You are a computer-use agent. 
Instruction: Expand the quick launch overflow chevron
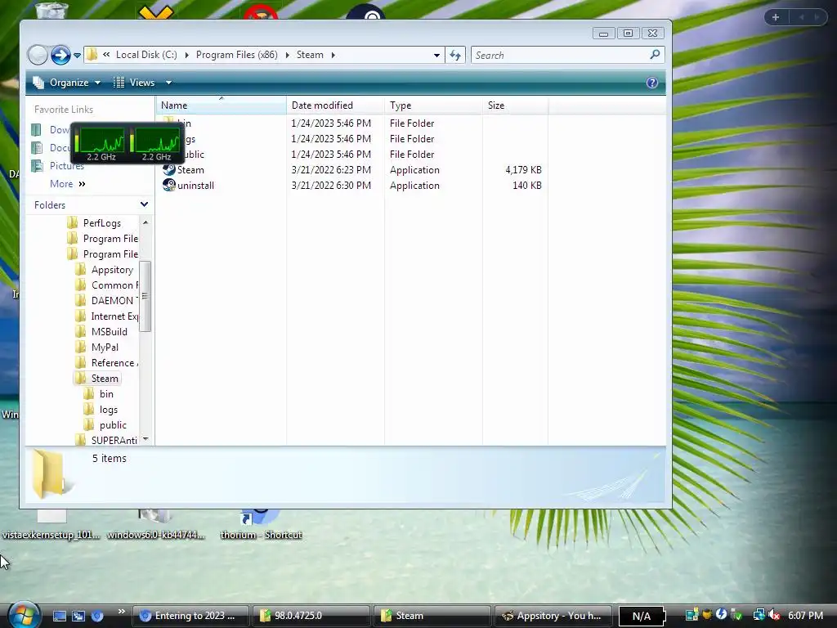pyautogui.click(x=121, y=612)
